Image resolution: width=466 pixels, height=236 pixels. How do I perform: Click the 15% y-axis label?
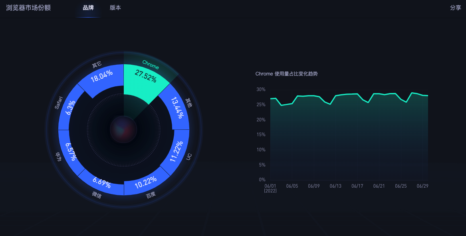click(261, 135)
